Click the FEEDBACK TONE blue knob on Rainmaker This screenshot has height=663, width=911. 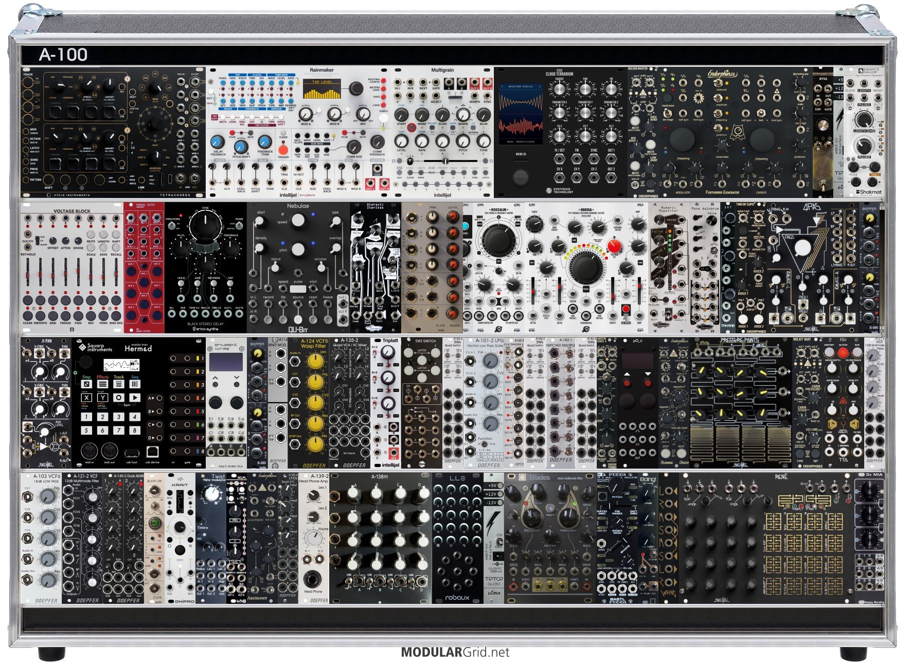click(x=264, y=142)
